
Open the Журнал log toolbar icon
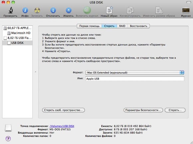186,10
